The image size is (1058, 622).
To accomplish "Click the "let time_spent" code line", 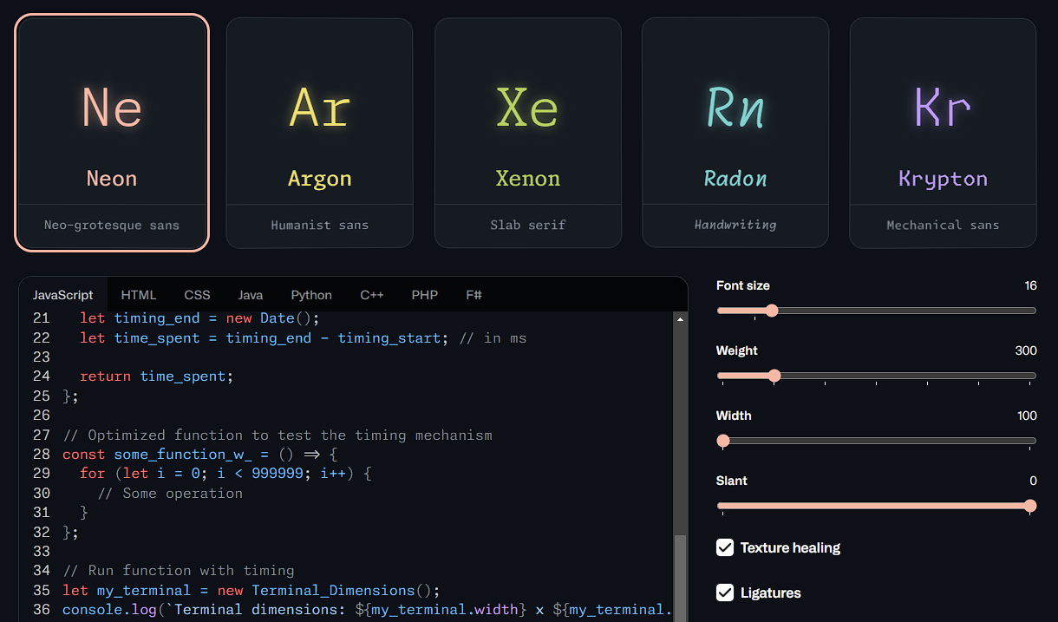I will point(304,338).
